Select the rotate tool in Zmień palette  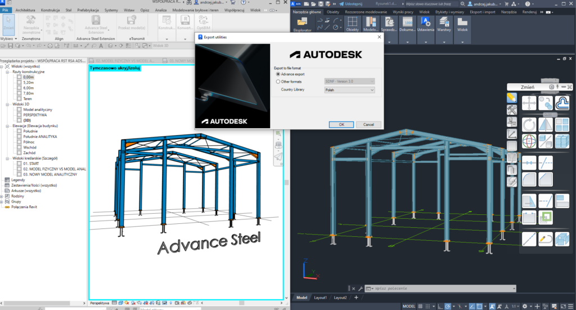(x=529, y=124)
